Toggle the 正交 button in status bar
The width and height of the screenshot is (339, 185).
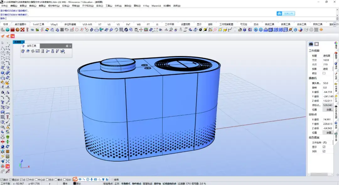tap(117, 183)
